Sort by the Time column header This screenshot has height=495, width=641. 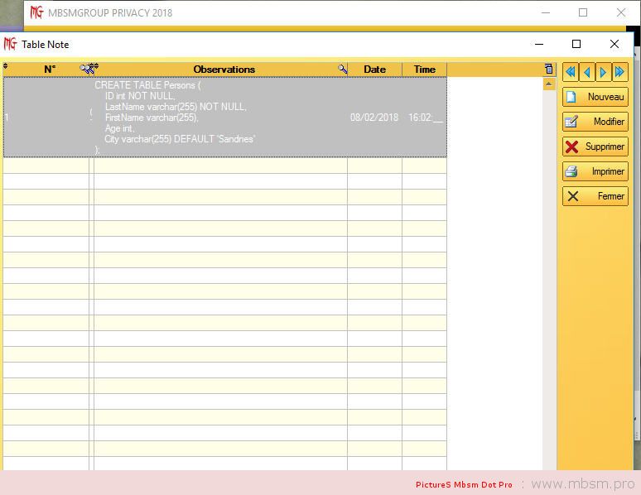click(424, 70)
